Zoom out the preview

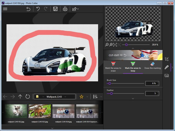click(107, 45)
